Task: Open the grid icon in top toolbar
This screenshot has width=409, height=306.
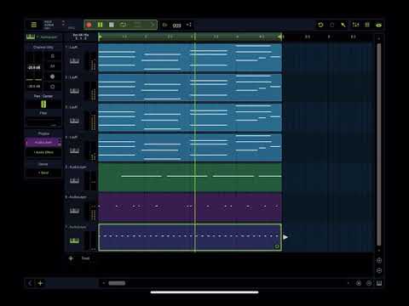Action: pos(367,25)
